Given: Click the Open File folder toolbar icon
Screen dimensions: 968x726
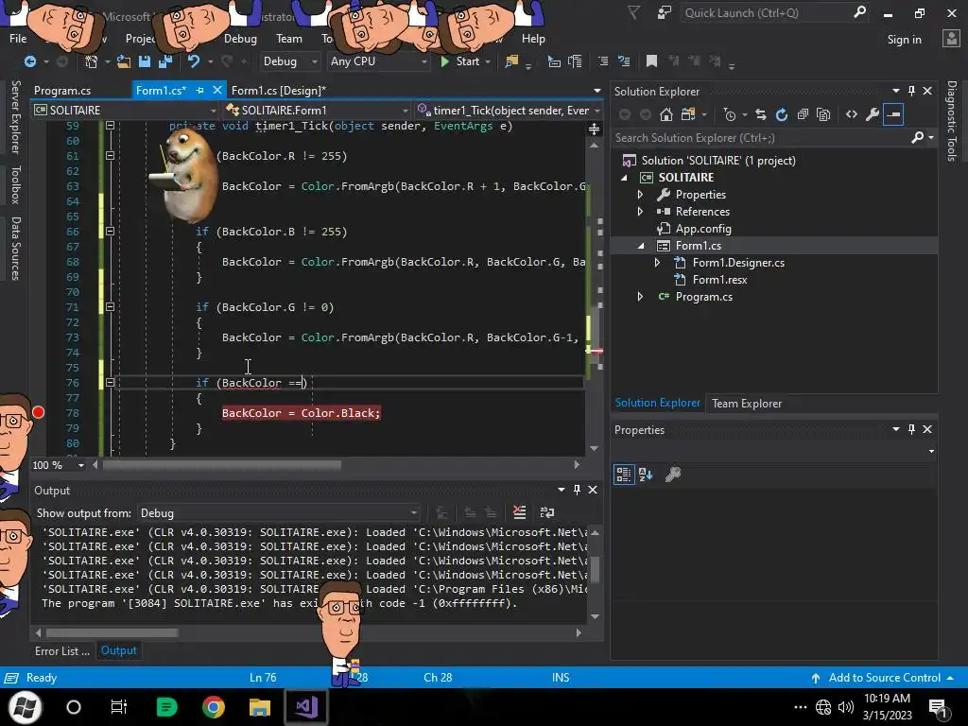Looking at the screenshot, I should click(124, 61).
